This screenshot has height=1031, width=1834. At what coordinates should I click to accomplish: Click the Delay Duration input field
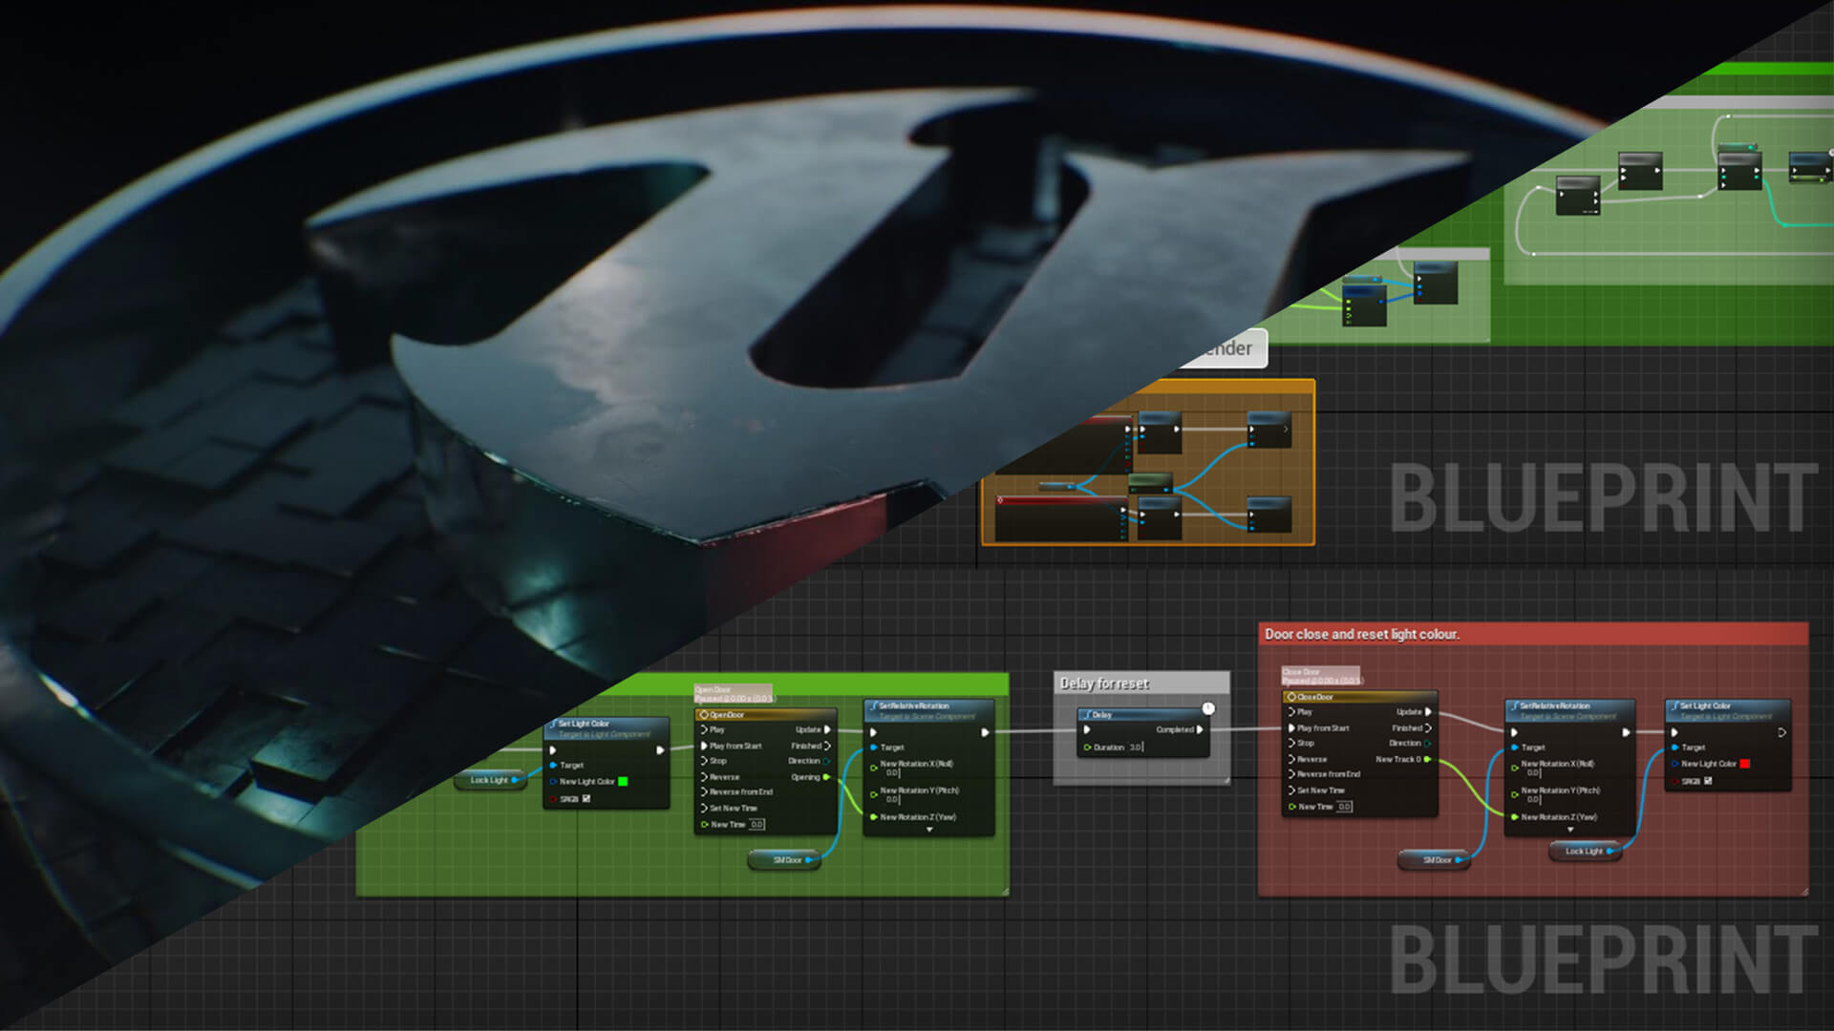coord(1136,747)
